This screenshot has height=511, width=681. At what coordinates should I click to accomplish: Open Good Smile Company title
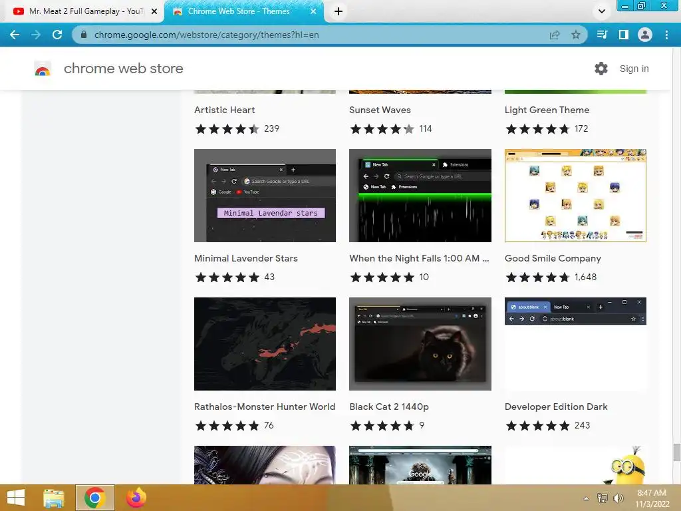click(553, 259)
